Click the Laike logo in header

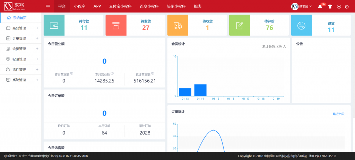point(15,6)
